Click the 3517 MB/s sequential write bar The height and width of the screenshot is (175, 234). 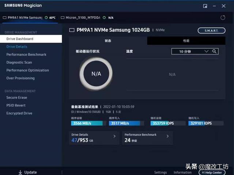pos(127,123)
